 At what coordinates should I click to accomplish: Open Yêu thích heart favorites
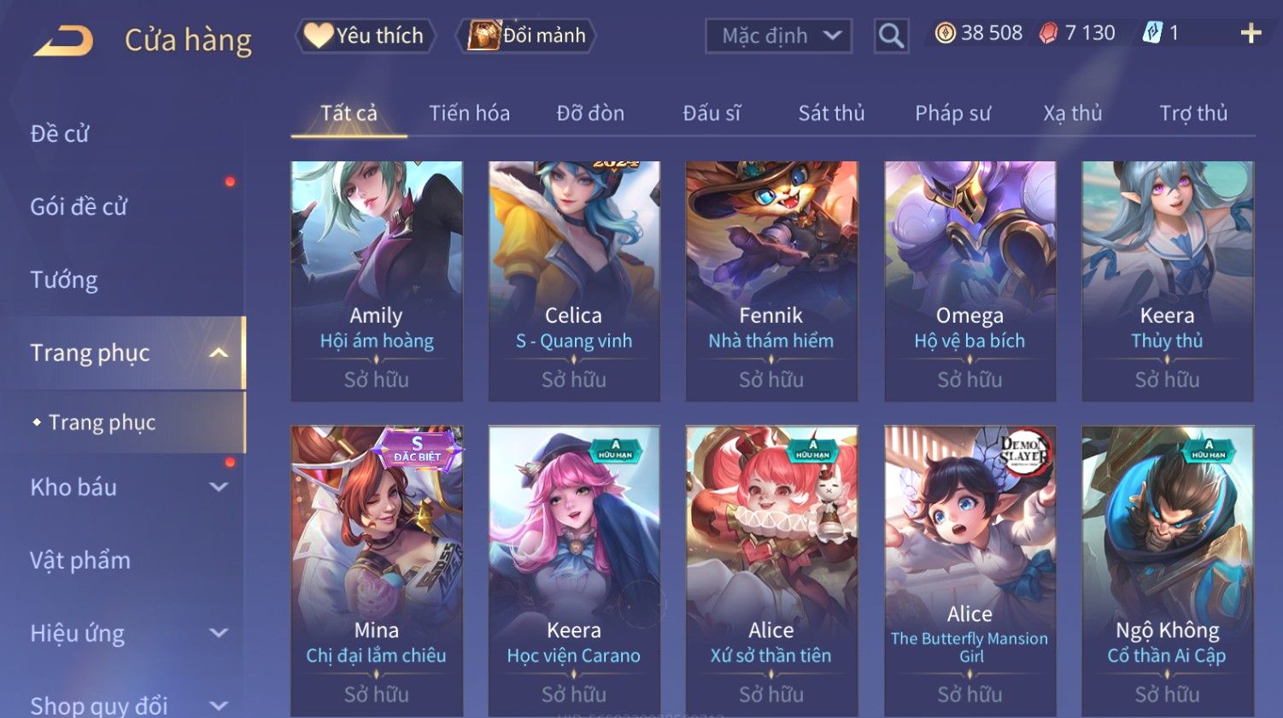(366, 36)
